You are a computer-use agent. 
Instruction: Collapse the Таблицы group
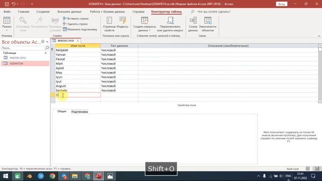(x=46, y=53)
